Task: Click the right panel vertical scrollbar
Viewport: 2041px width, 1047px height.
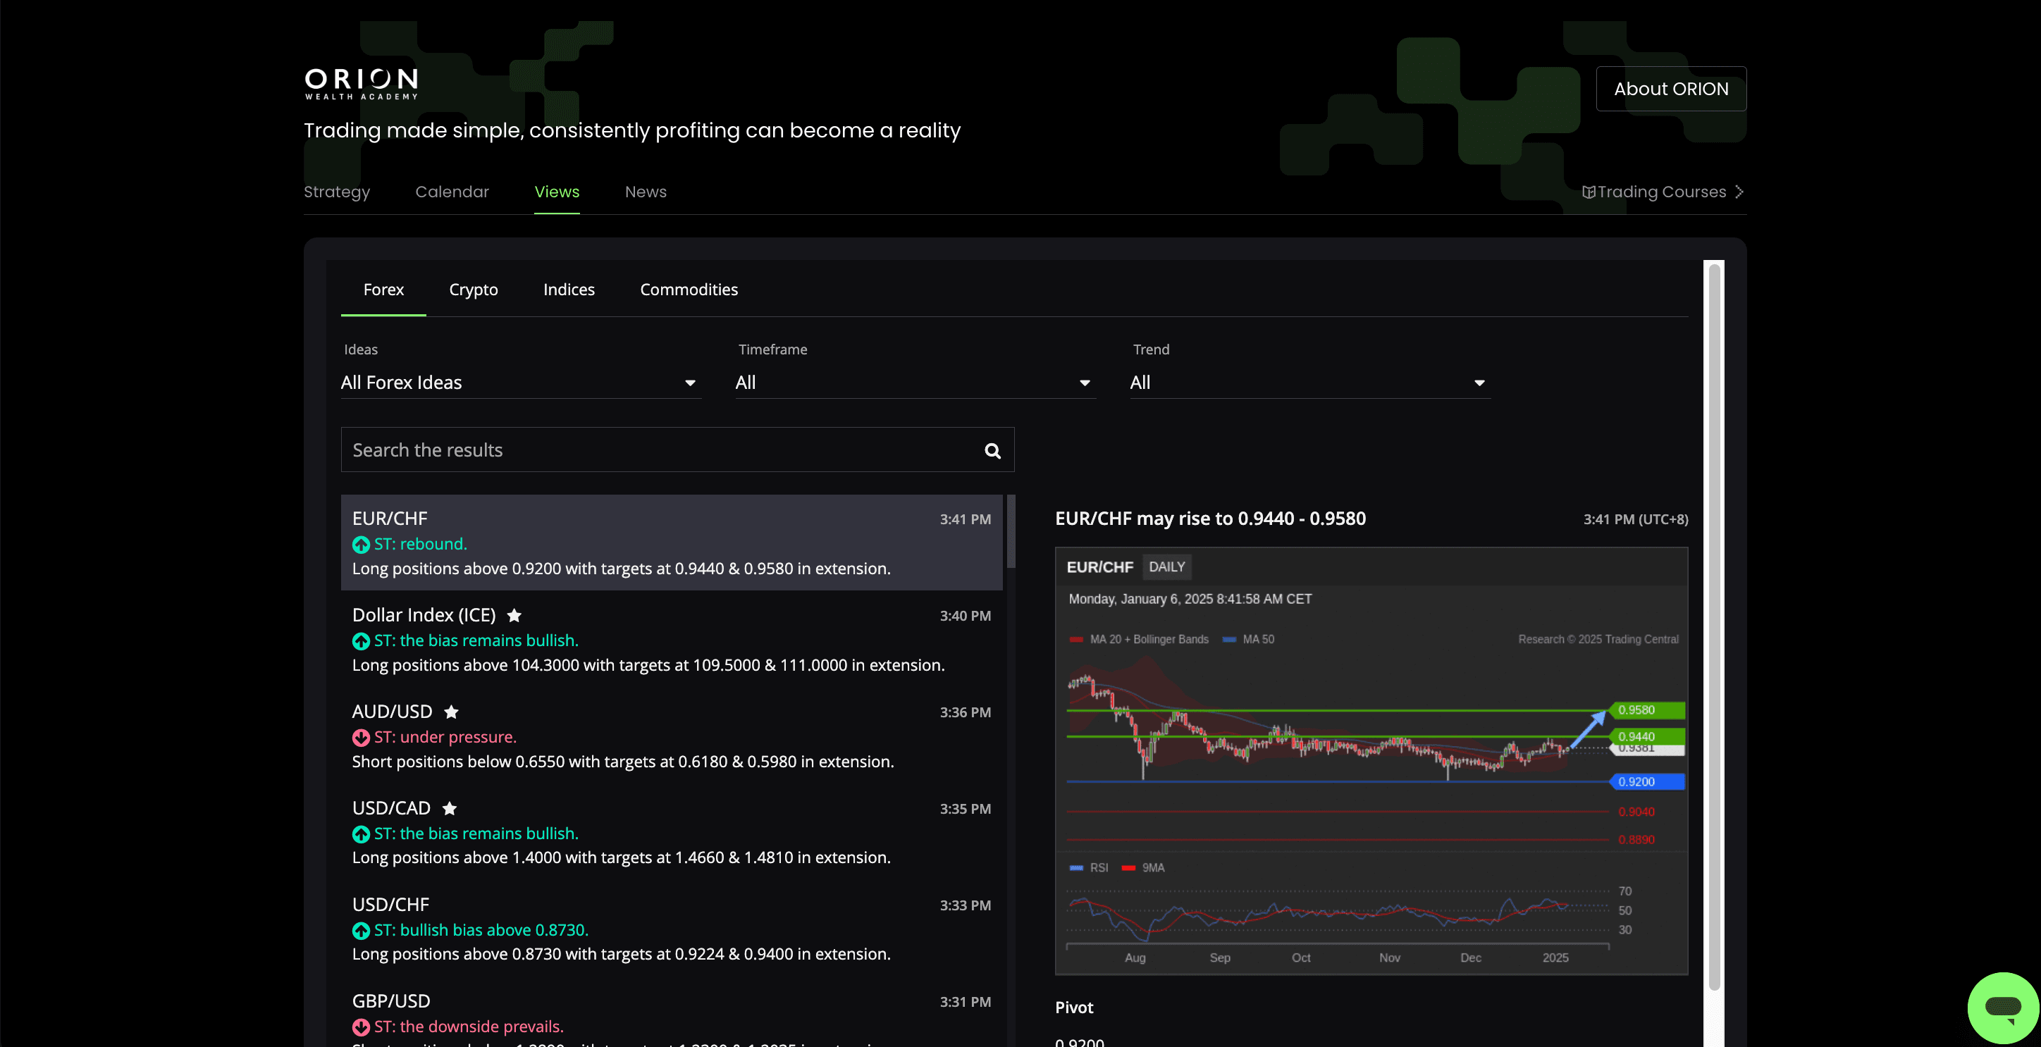Action: (x=1714, y=626)
